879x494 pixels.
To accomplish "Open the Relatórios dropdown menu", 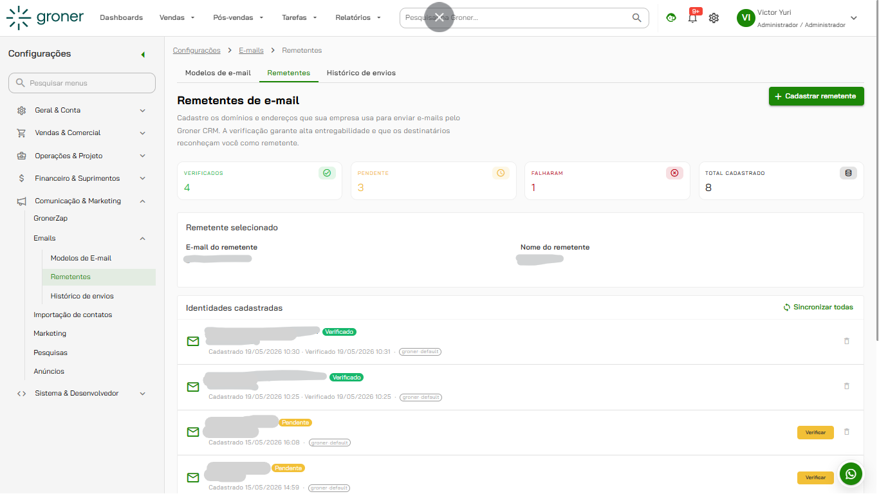I will [358, 18].
